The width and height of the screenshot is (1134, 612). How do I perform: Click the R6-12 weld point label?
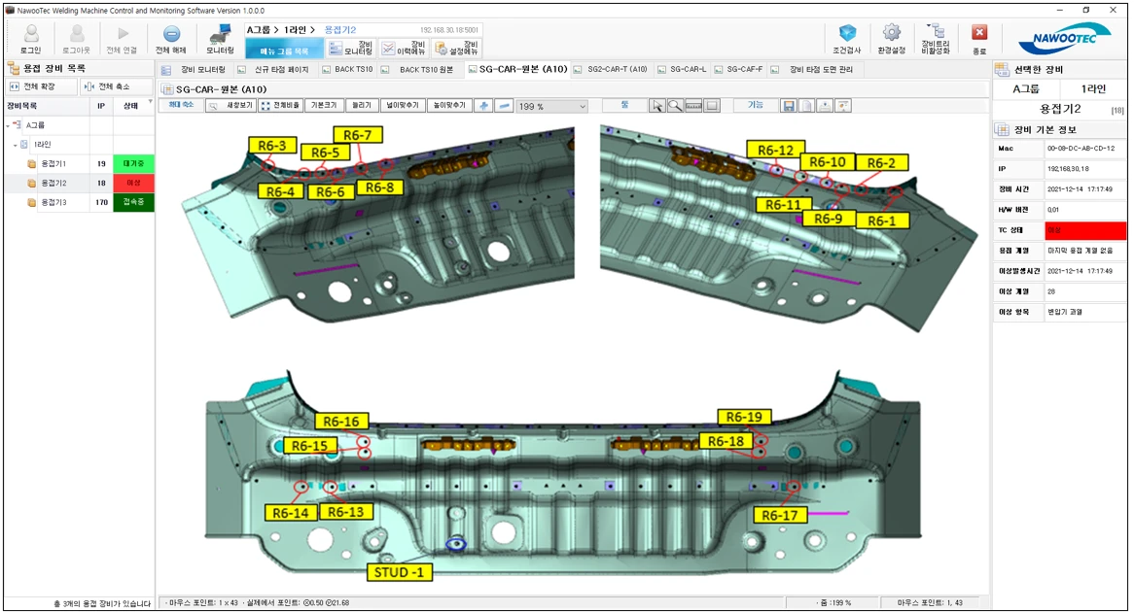point(775,151)
